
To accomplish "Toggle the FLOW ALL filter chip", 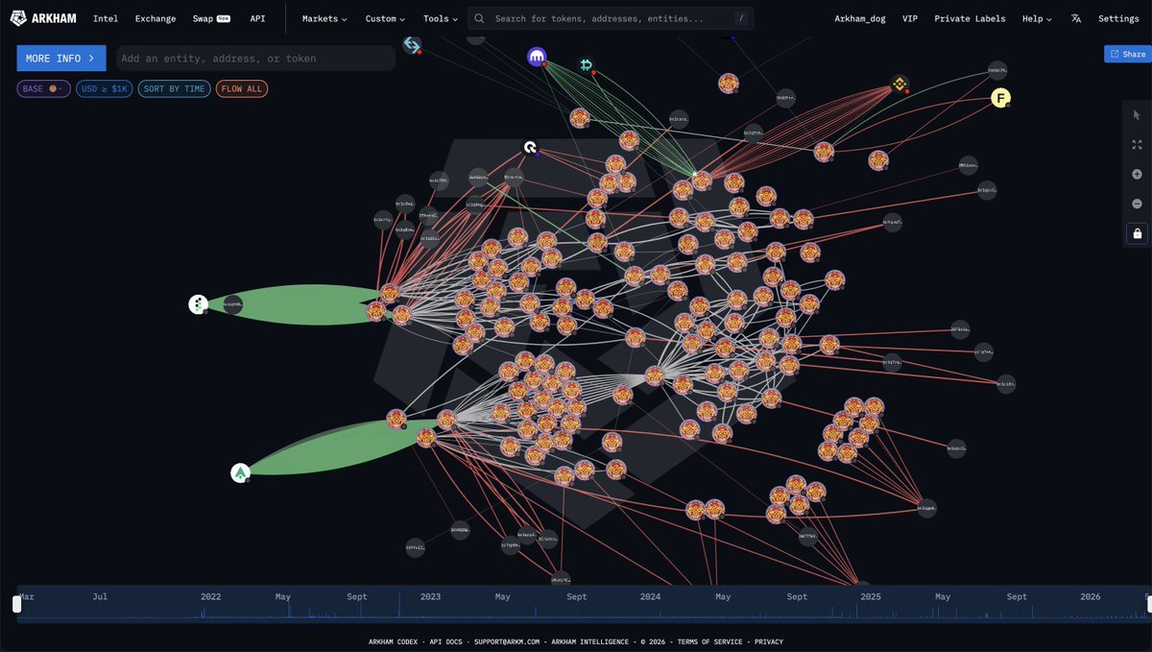I will 242,88.
